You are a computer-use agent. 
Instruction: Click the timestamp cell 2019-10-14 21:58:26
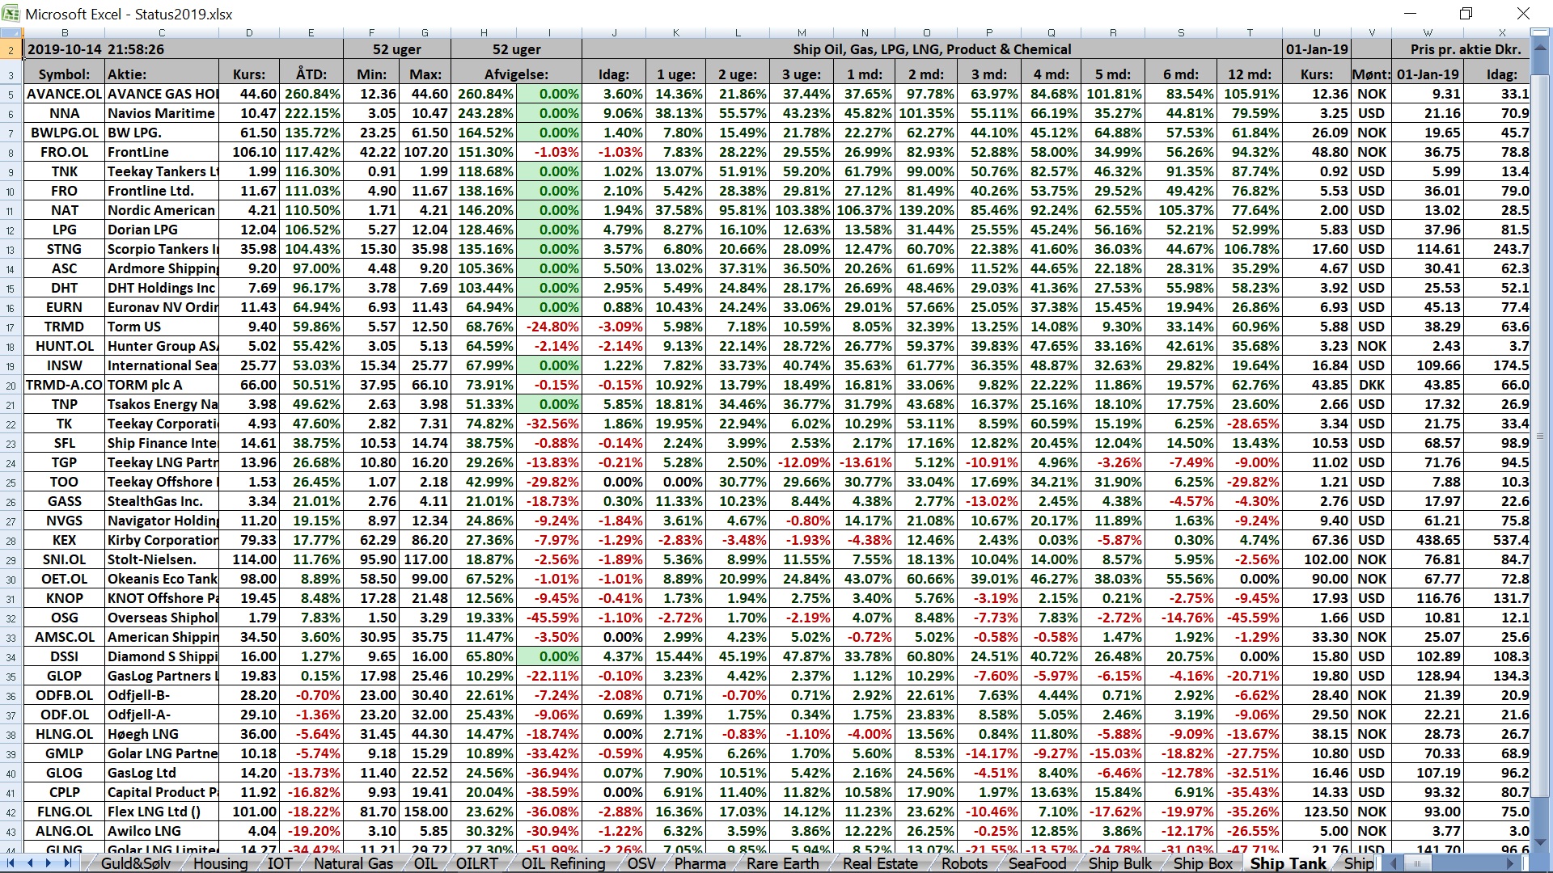tap(95, 49)
